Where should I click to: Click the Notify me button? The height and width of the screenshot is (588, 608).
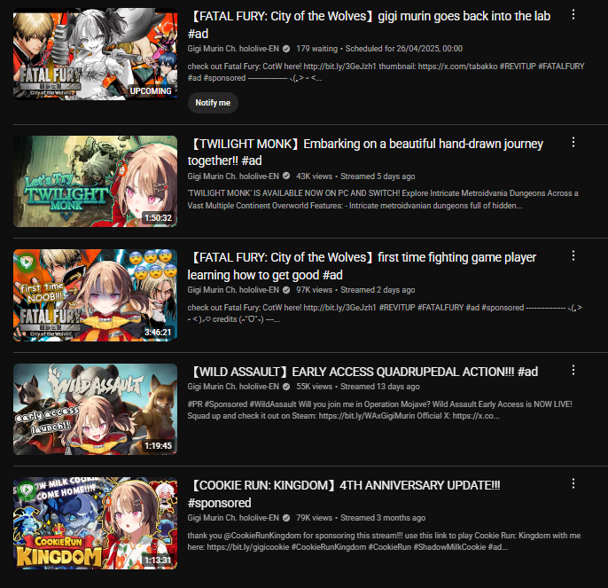point(213,103)
